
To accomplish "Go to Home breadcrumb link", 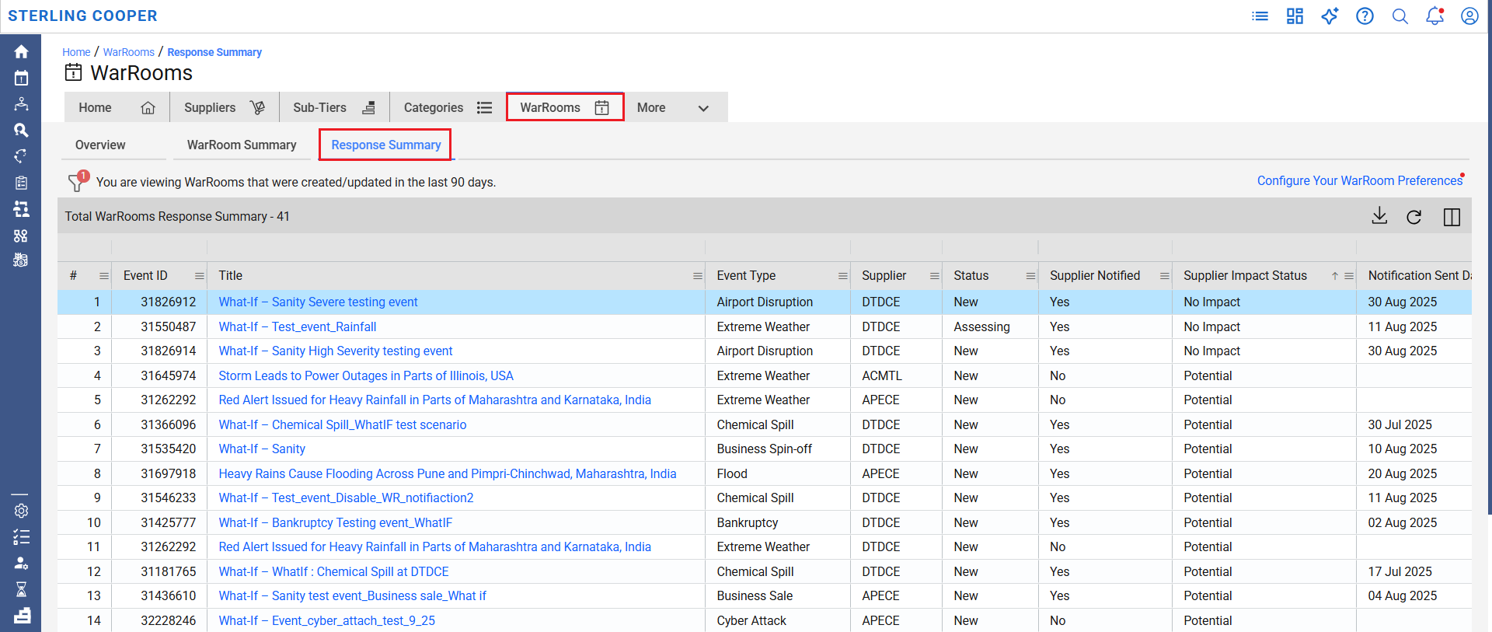I will (x=76, y=52).
